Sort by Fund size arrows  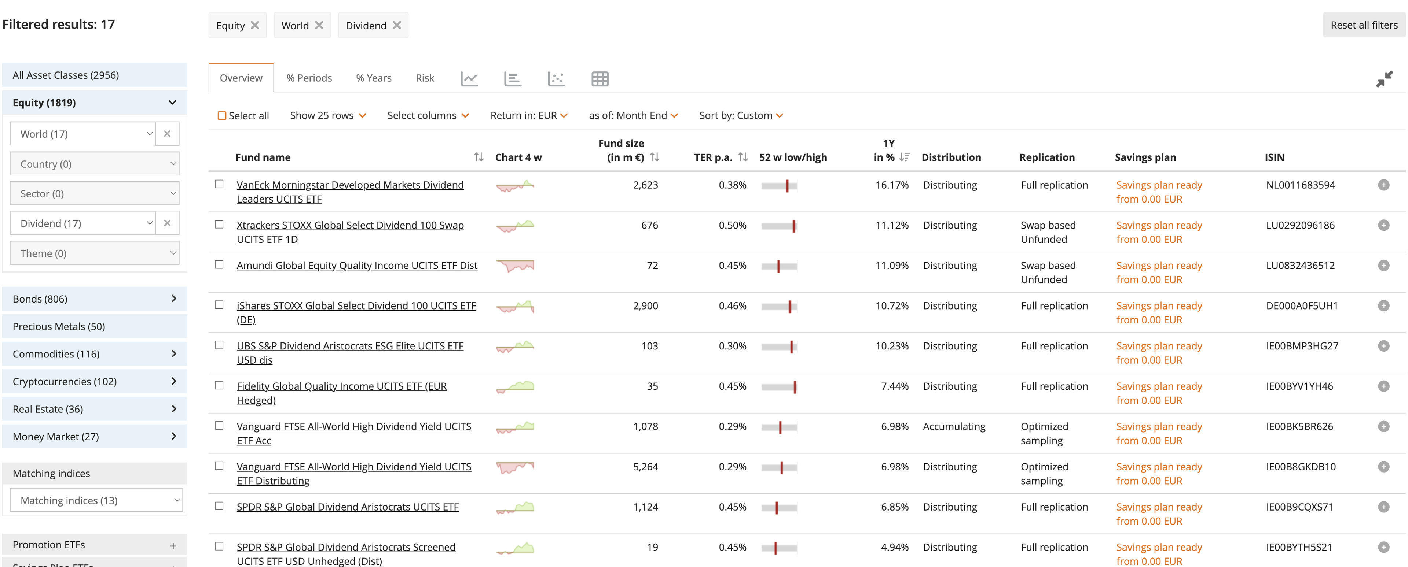tap(654, 157)
